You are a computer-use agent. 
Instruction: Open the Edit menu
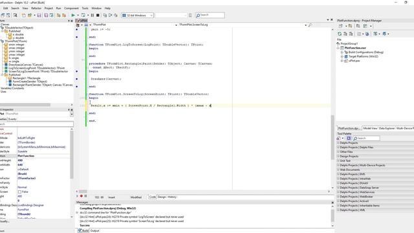[6, 8]
